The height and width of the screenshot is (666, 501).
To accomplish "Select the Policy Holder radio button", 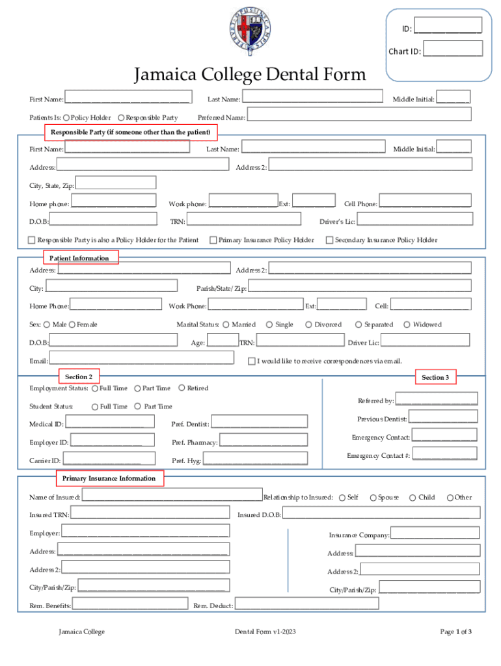I will tap(67, 118).
